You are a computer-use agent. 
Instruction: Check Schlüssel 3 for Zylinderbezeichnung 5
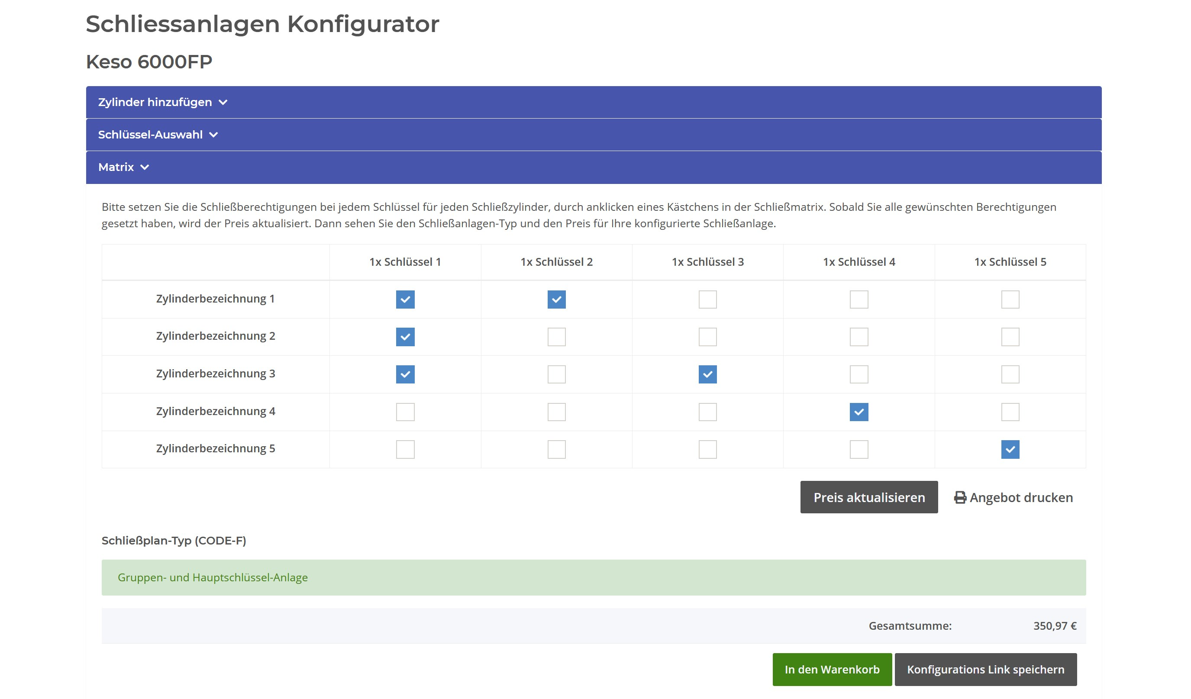pos(707,449)
